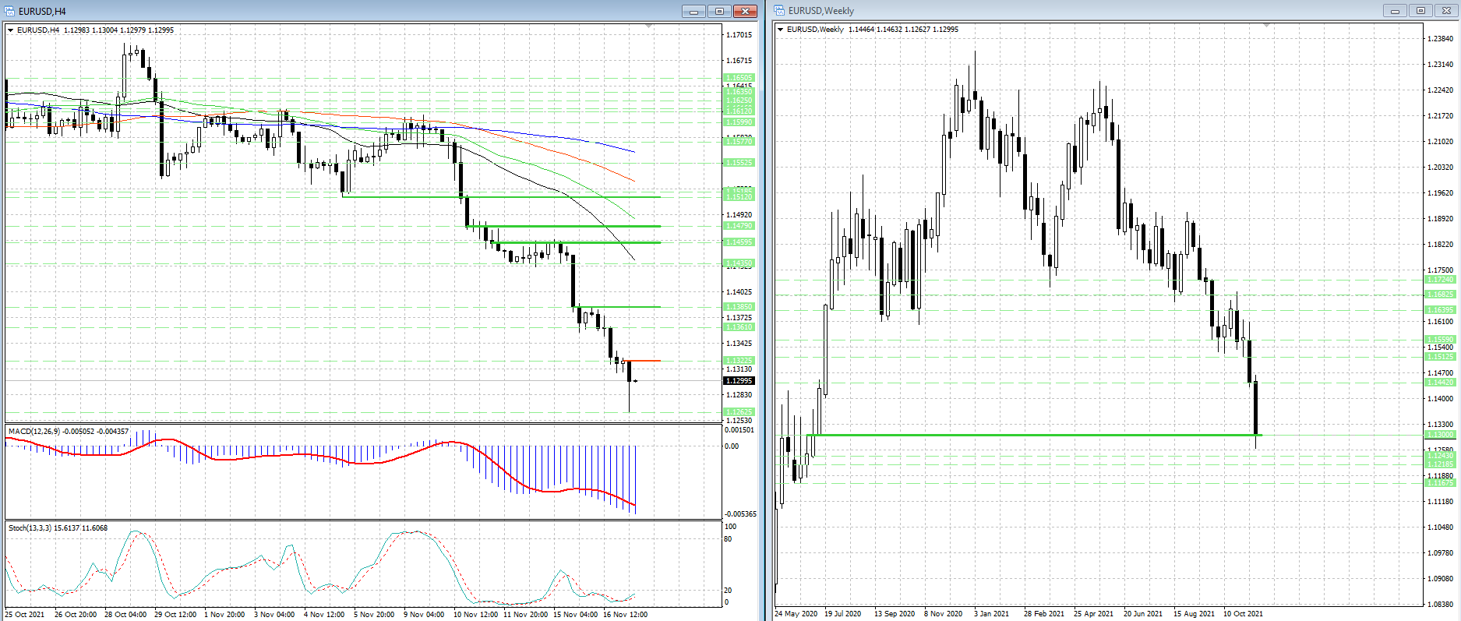
Task: Click the chart shift marker in H4 chart
Action: click(649, 26)
